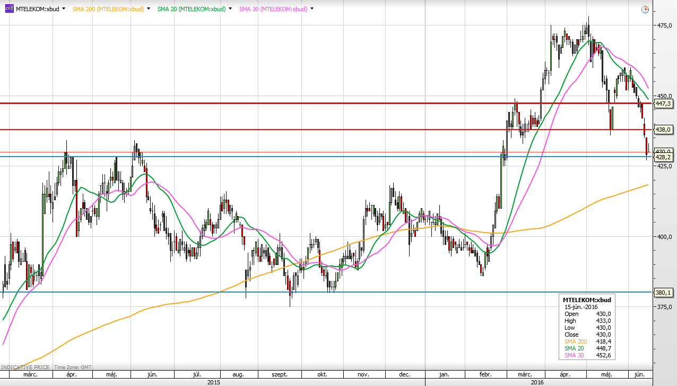The width and height of the screenshot is (677, 386).
Task: Click the 375,0 price axis label
Action: tap(665, 307)
